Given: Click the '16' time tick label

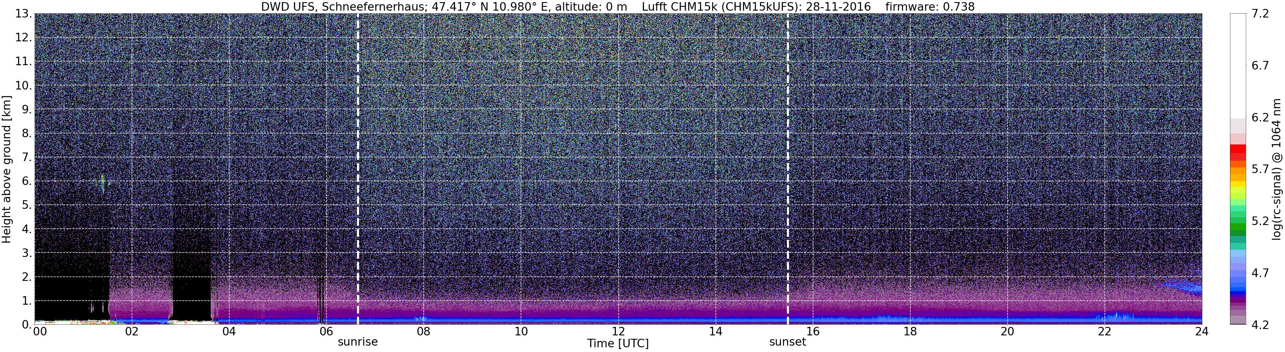Looking at the screenshot, I should (812, 331).
